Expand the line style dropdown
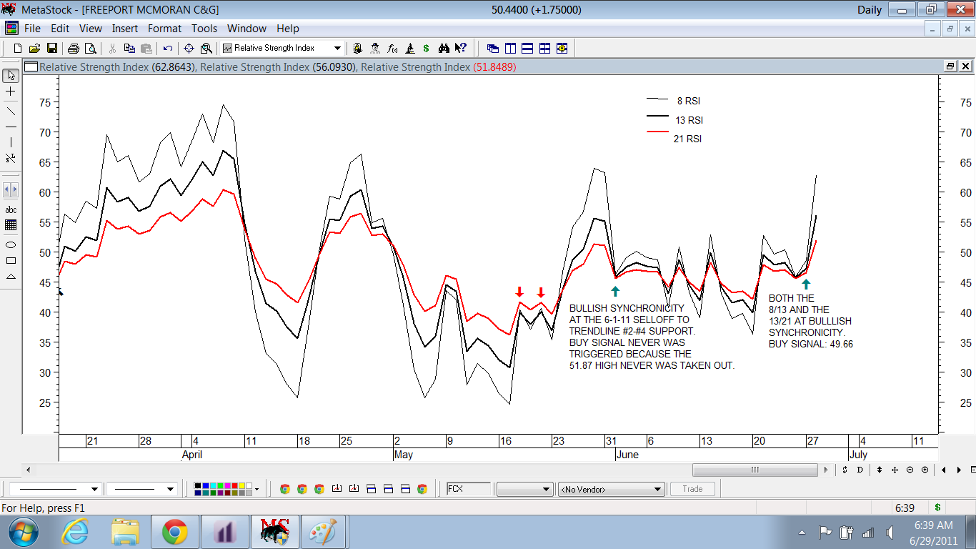Viewport: 976px width, 549px height. (94, 489)
